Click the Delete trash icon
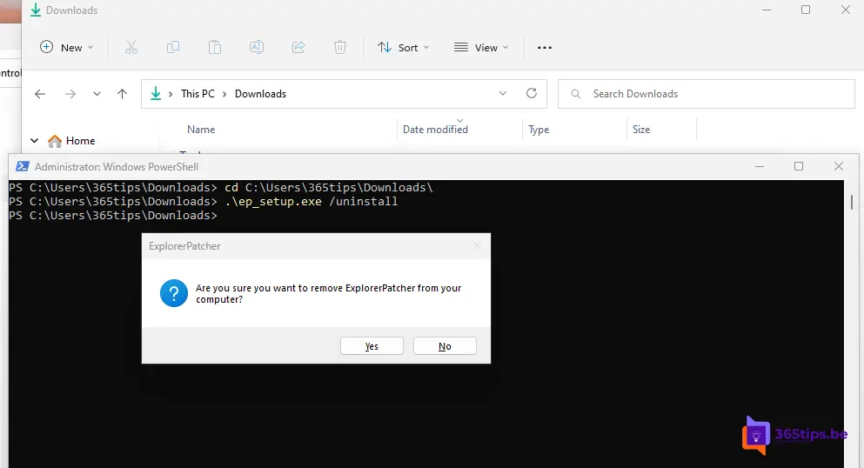 [340, 47]
